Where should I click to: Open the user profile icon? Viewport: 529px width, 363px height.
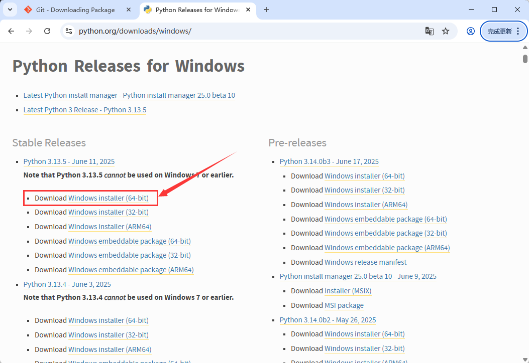471,31
